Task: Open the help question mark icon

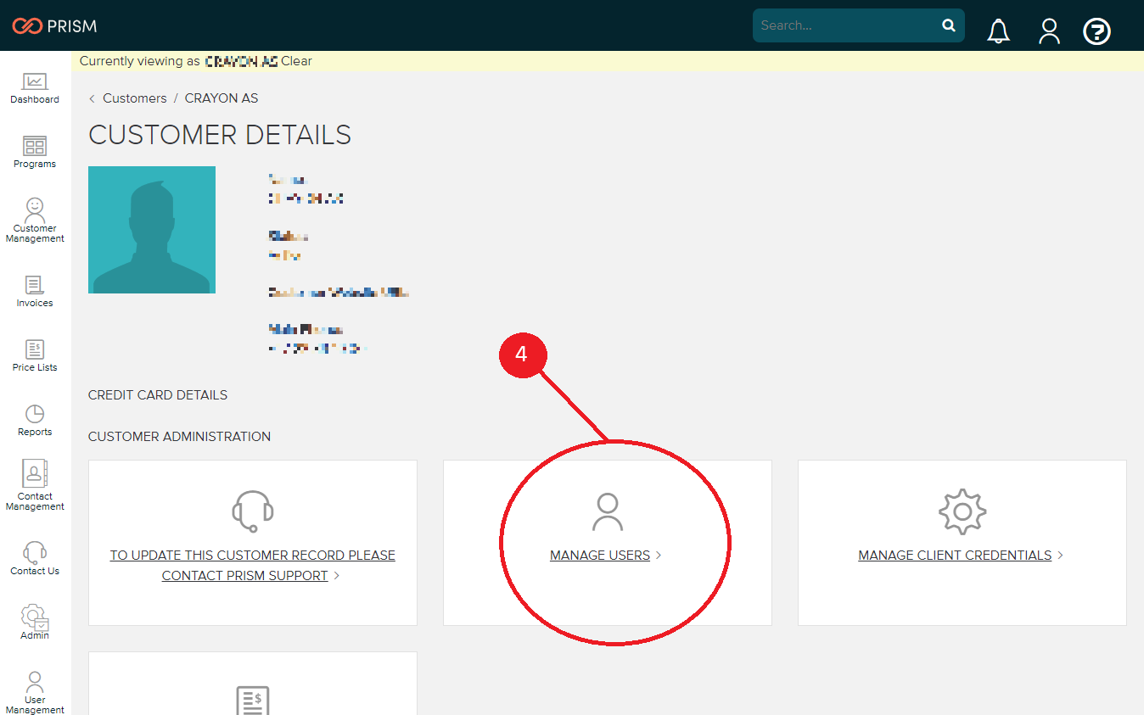Action: pos(1096,32)
